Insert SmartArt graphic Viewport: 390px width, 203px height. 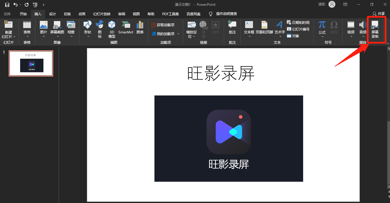[126, 28]
